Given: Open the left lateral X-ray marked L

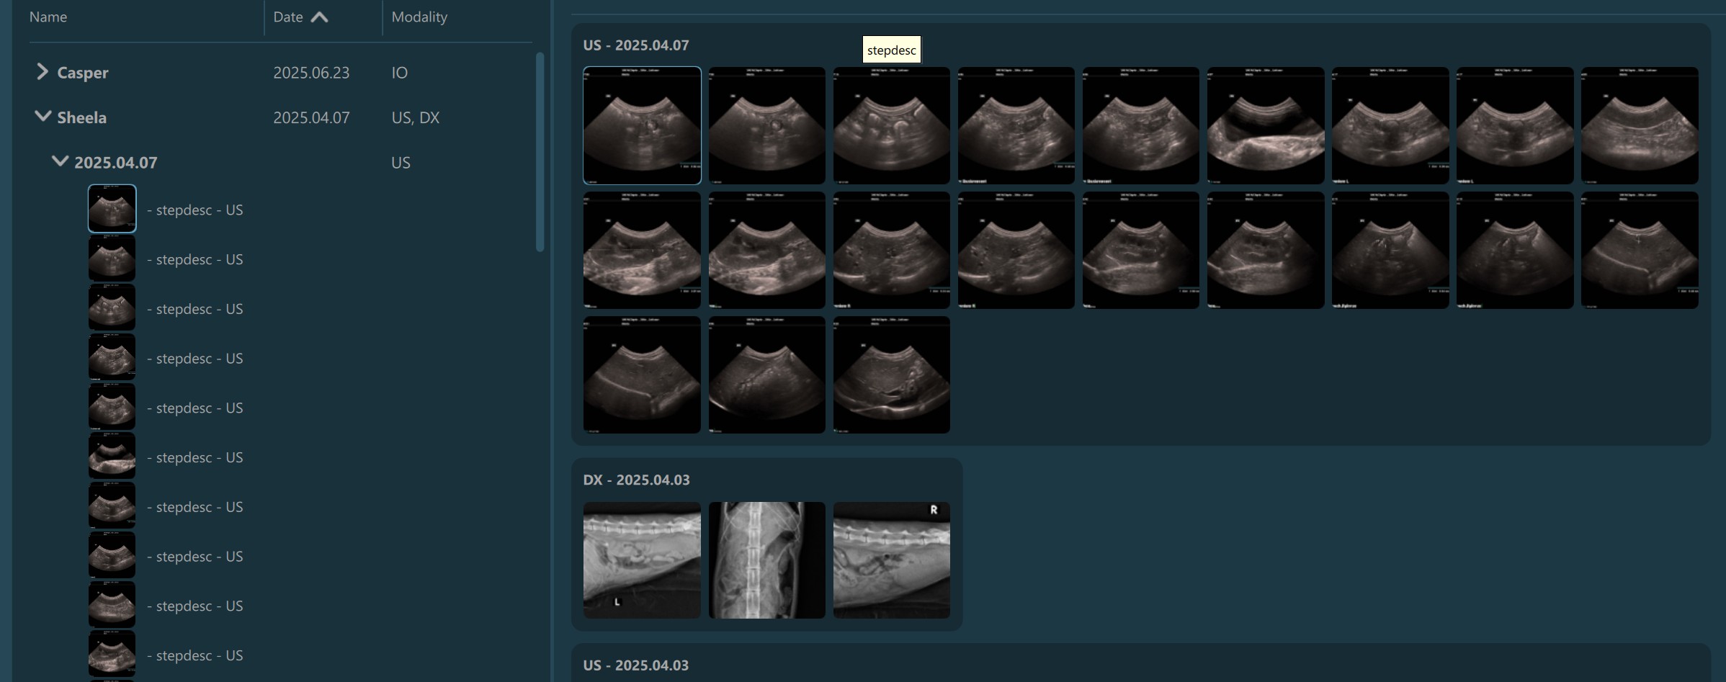Looking at the screenshot, I should (641, 560).
